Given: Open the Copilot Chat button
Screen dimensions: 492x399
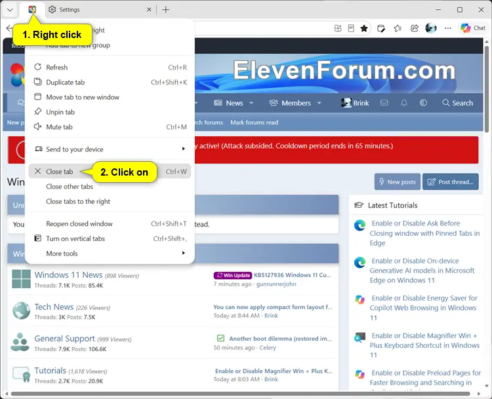Looking at the screenshot, I should (x=472, y=28).
